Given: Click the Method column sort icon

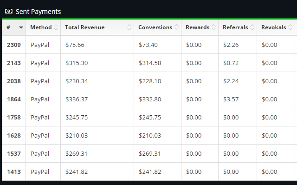Looking at the screenshot, I should [56, 27].
